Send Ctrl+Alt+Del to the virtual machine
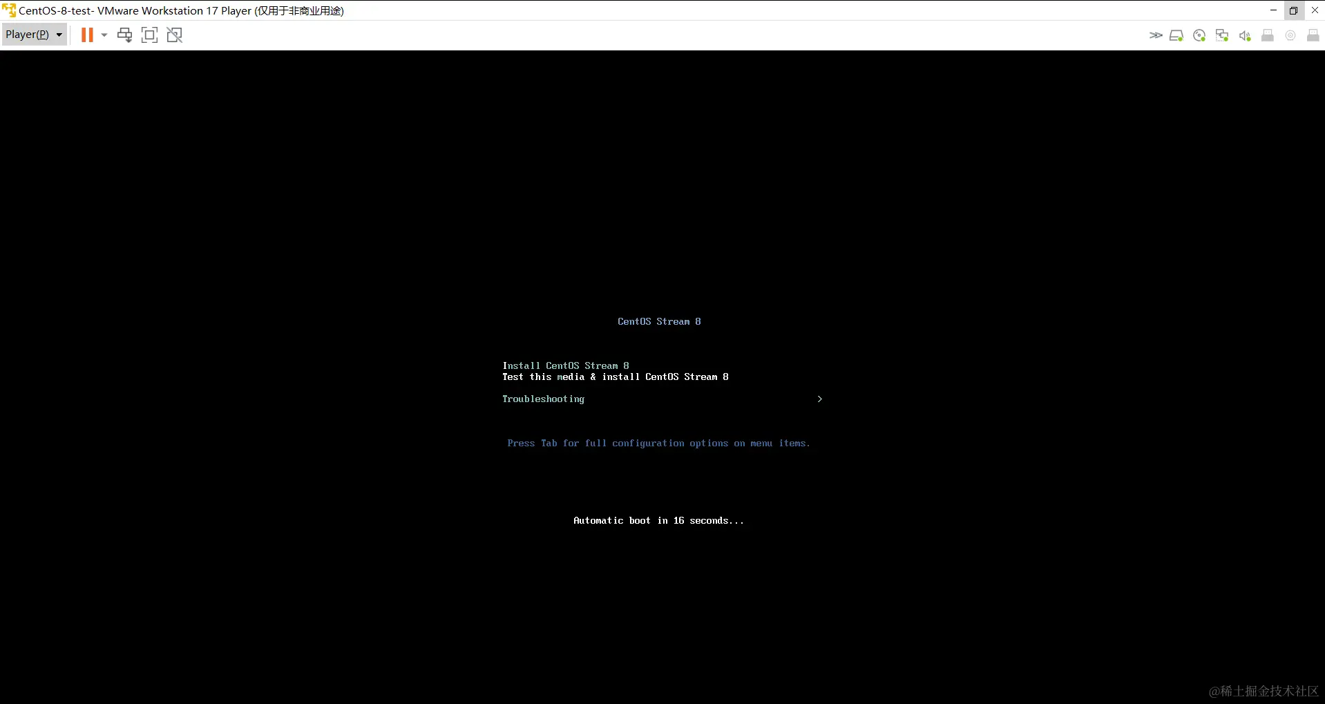 pos(124,35)
